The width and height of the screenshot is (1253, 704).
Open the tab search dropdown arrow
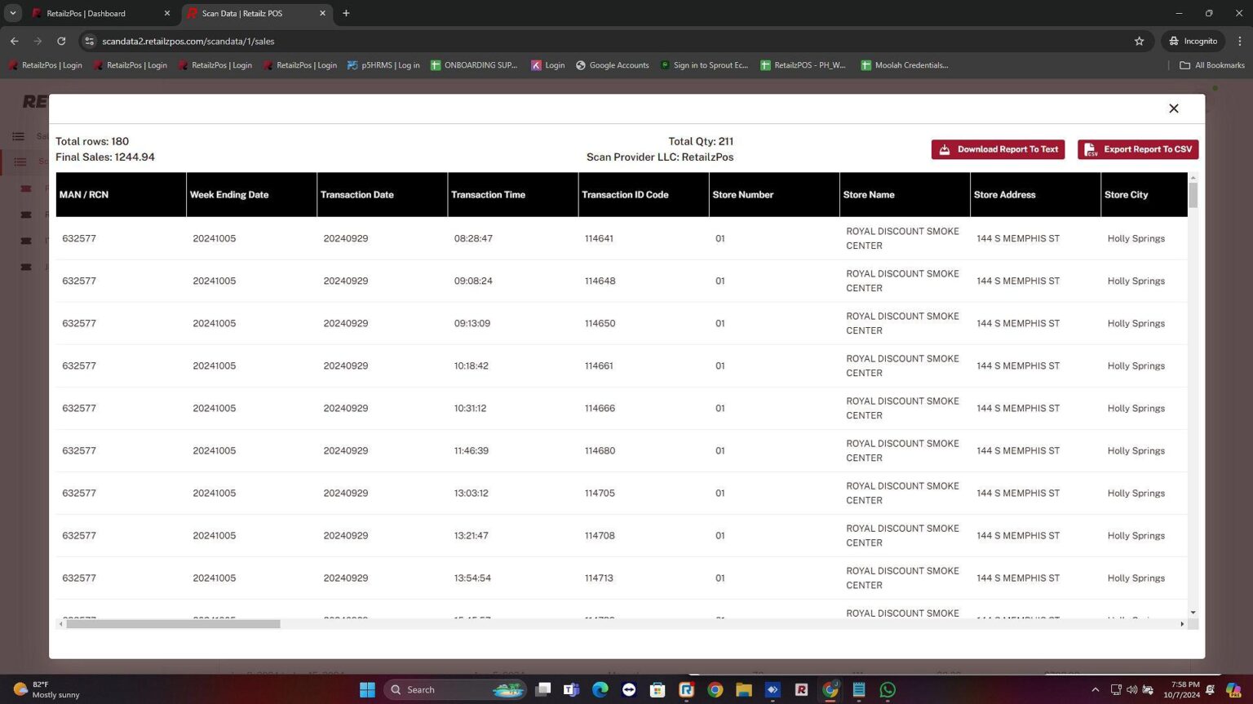tap(13, 13)
